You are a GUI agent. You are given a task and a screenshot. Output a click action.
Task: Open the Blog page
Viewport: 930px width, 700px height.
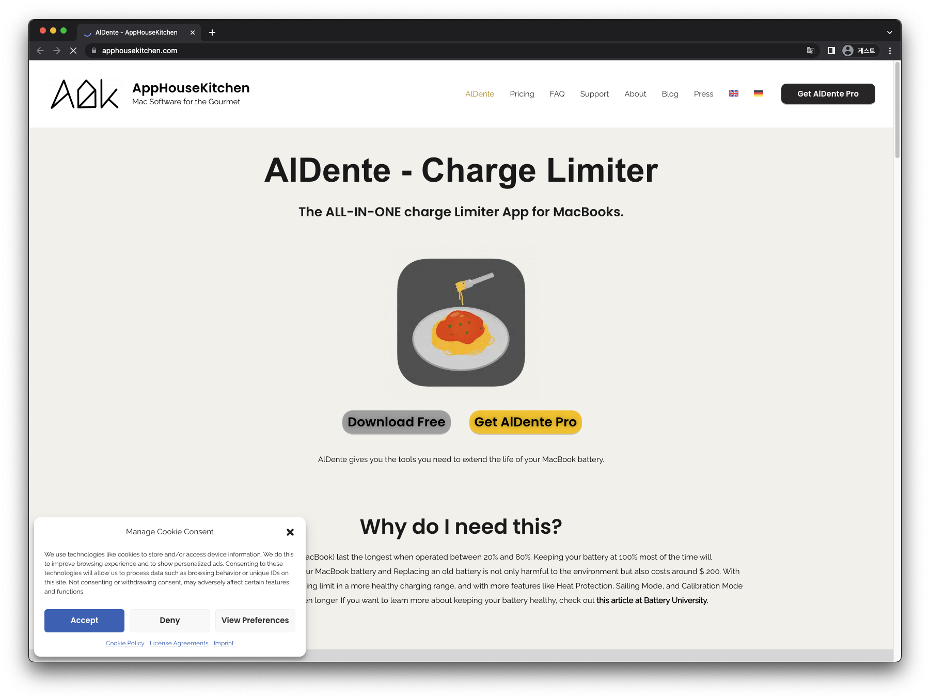tap(670, 94)
